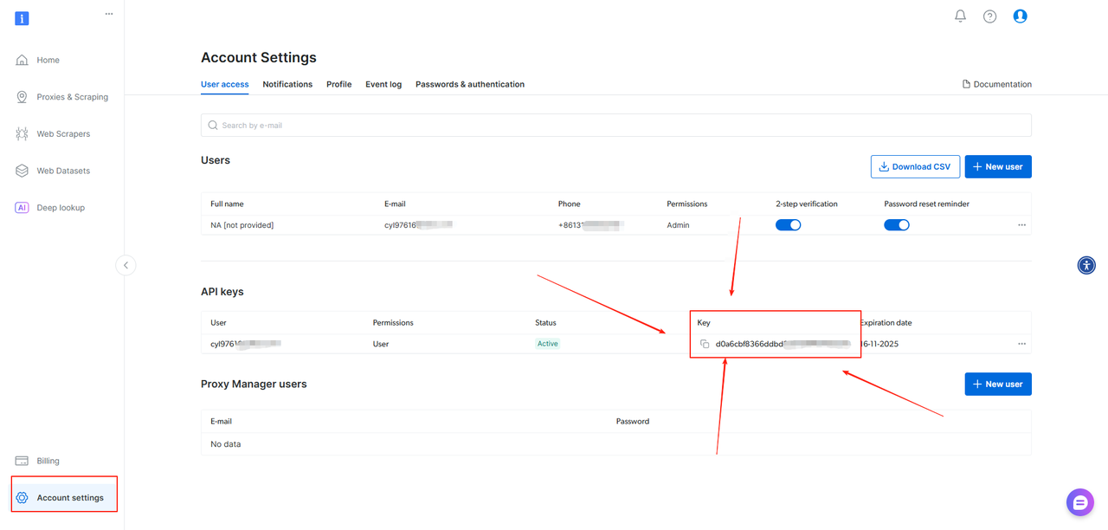Click the Expiration date column header
Viewport: 1108px width, 530px height.
point(886,323)
